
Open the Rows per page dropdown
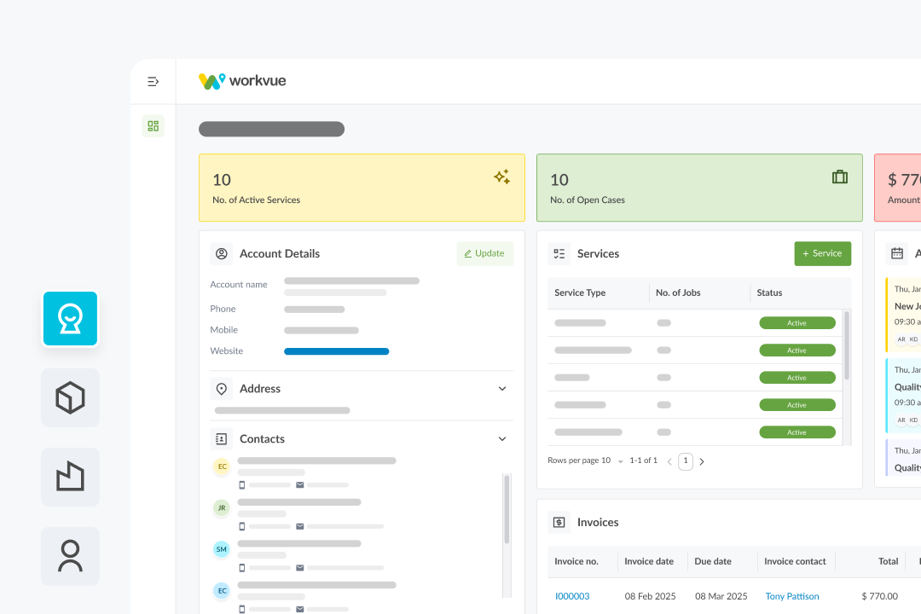pyautogui.click(x=621, y=460)
